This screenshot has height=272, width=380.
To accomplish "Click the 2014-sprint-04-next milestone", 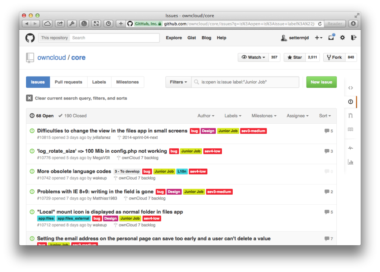I will (x=140, y=137).
